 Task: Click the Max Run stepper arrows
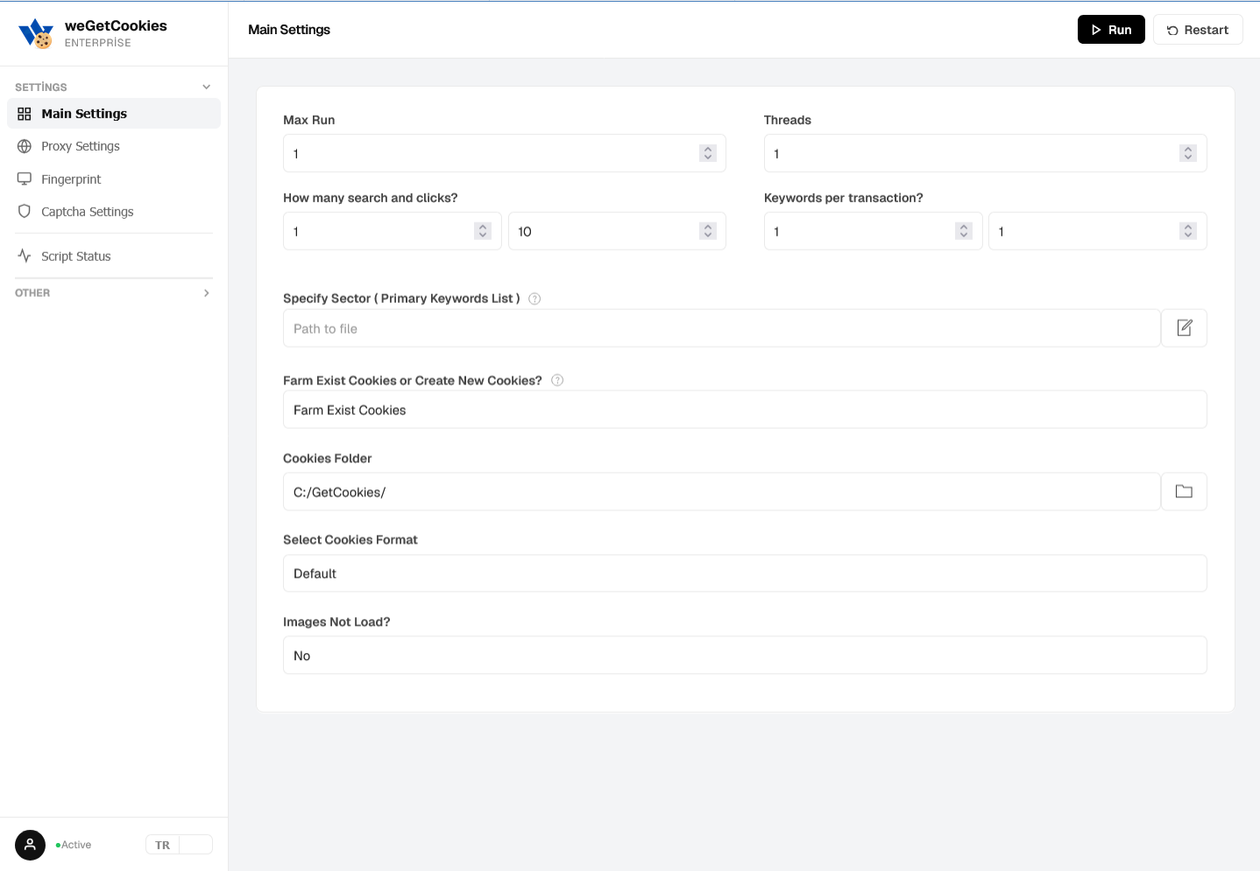[708, 153]
